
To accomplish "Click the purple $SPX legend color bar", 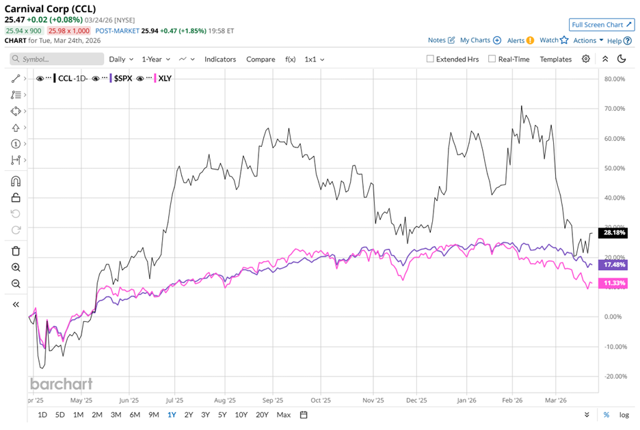I will (x=110, y=79).
